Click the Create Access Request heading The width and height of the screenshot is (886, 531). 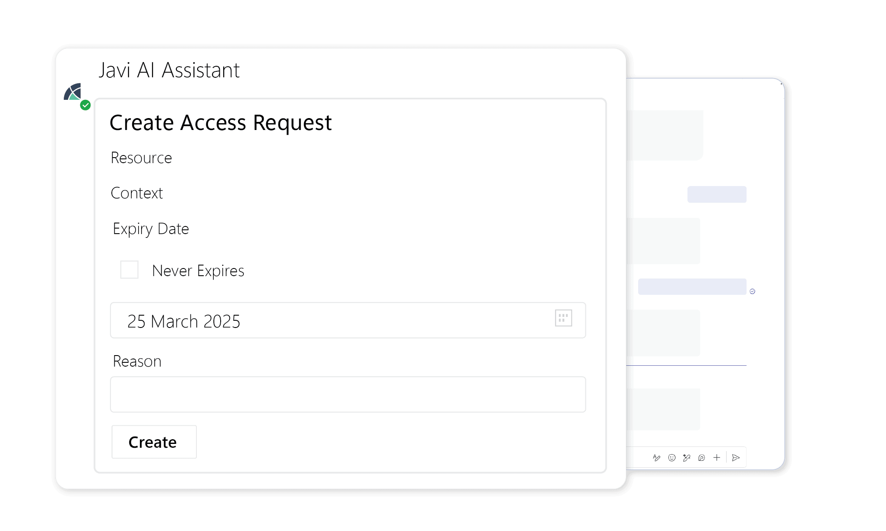(220, 123)
